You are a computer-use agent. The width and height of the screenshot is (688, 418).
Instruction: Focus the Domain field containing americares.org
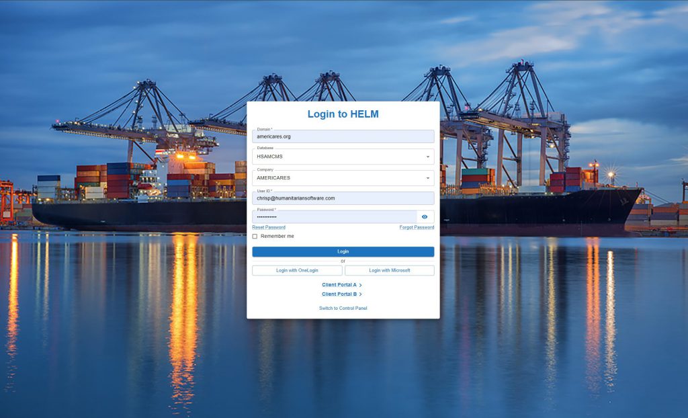[x=343, y=137]
